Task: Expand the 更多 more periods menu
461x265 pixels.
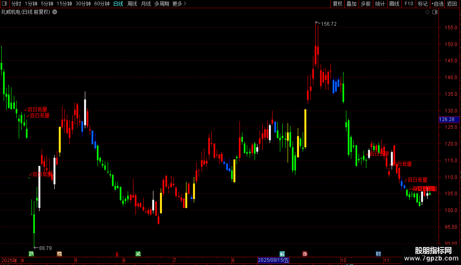Action: (x=179, y=4)
